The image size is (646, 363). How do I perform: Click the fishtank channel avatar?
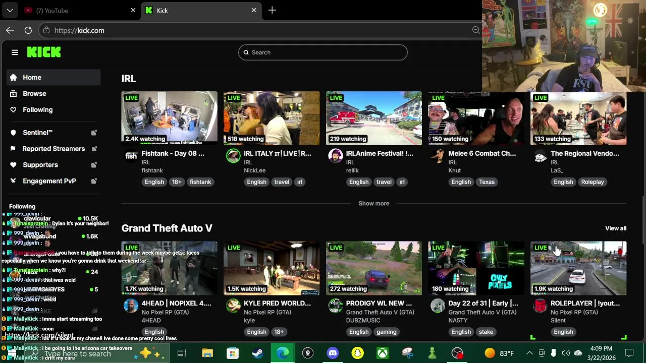(x=131, y=156)
